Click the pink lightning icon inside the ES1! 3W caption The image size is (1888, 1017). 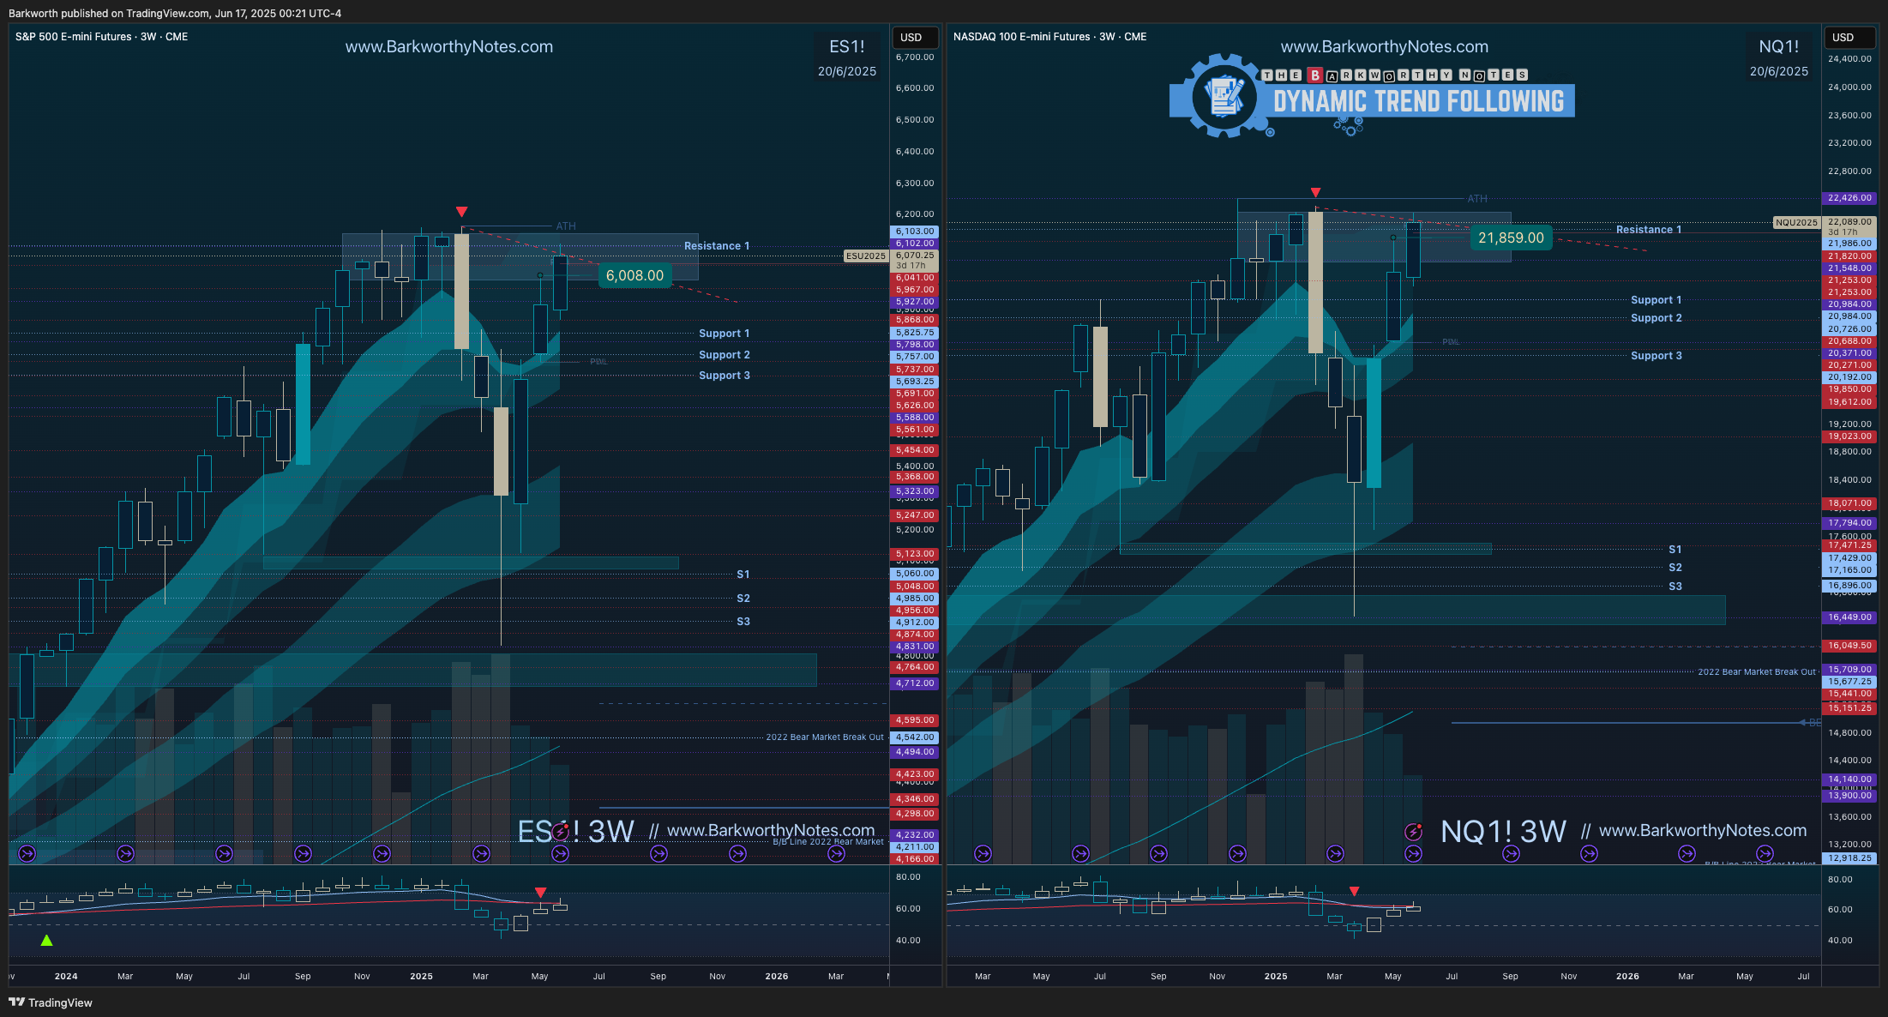pyautogui.click(x=560, y=831)
